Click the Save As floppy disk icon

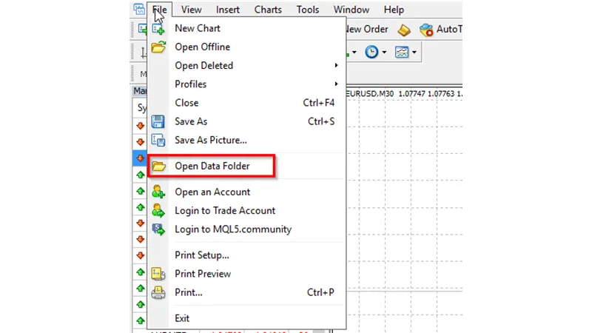click(158, 121)
